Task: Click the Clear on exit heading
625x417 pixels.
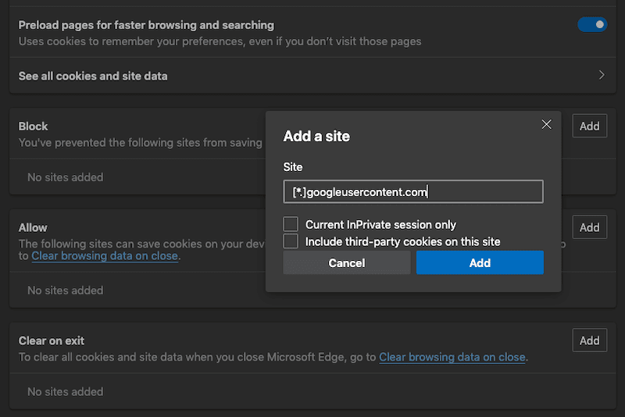Action: coord(52,340)
